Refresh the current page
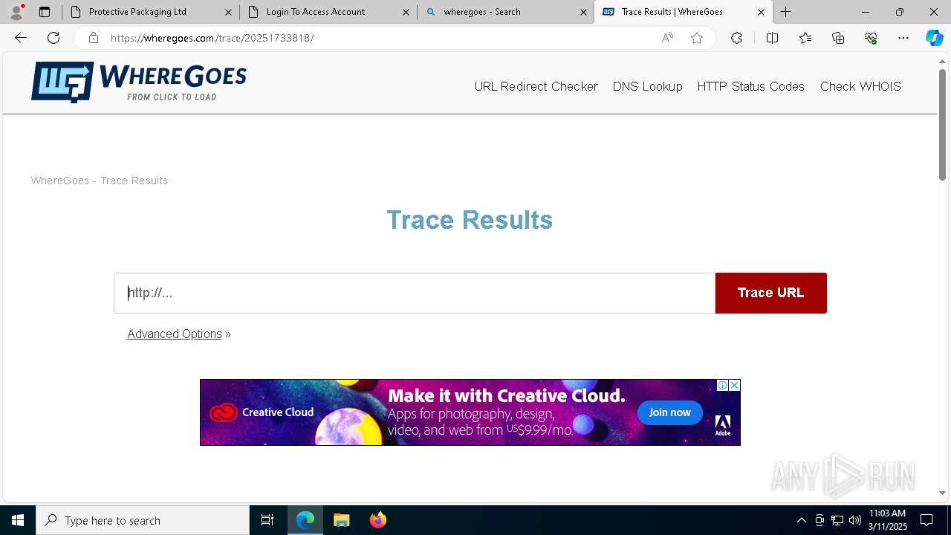 [53, 38]
